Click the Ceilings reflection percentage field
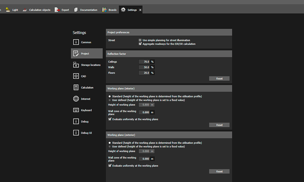Viewport: 304px width, 182px height. point(144,62)
